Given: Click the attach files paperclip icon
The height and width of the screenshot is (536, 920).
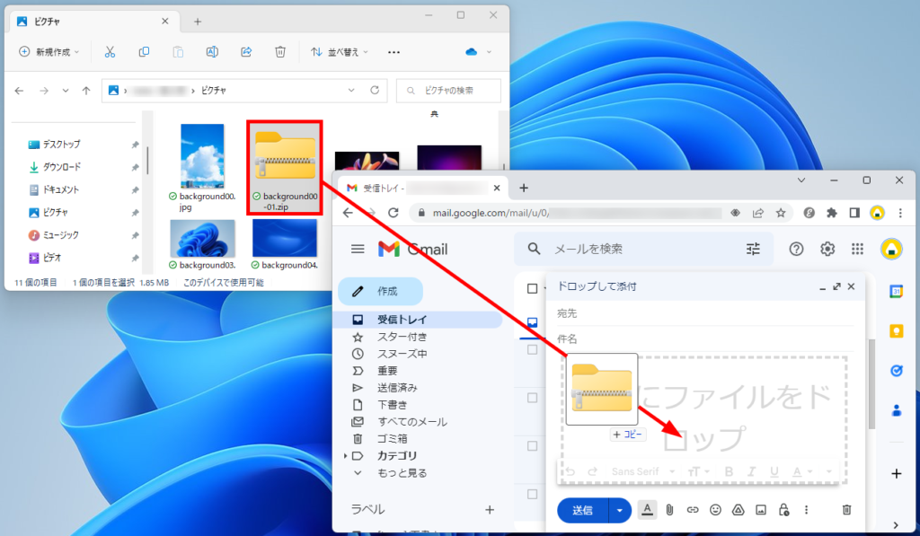Looking at the screenshot, I should tap(669, 510).
